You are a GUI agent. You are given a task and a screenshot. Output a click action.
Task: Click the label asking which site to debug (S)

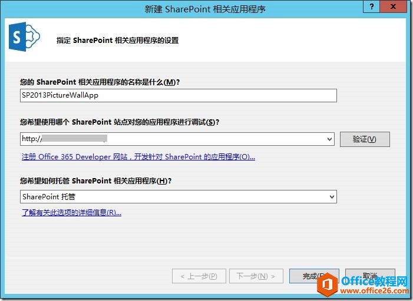(x=120, y=122)
